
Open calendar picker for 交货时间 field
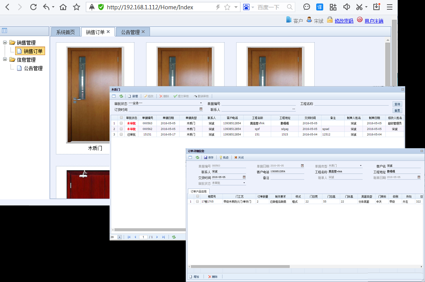coord(244,177)
